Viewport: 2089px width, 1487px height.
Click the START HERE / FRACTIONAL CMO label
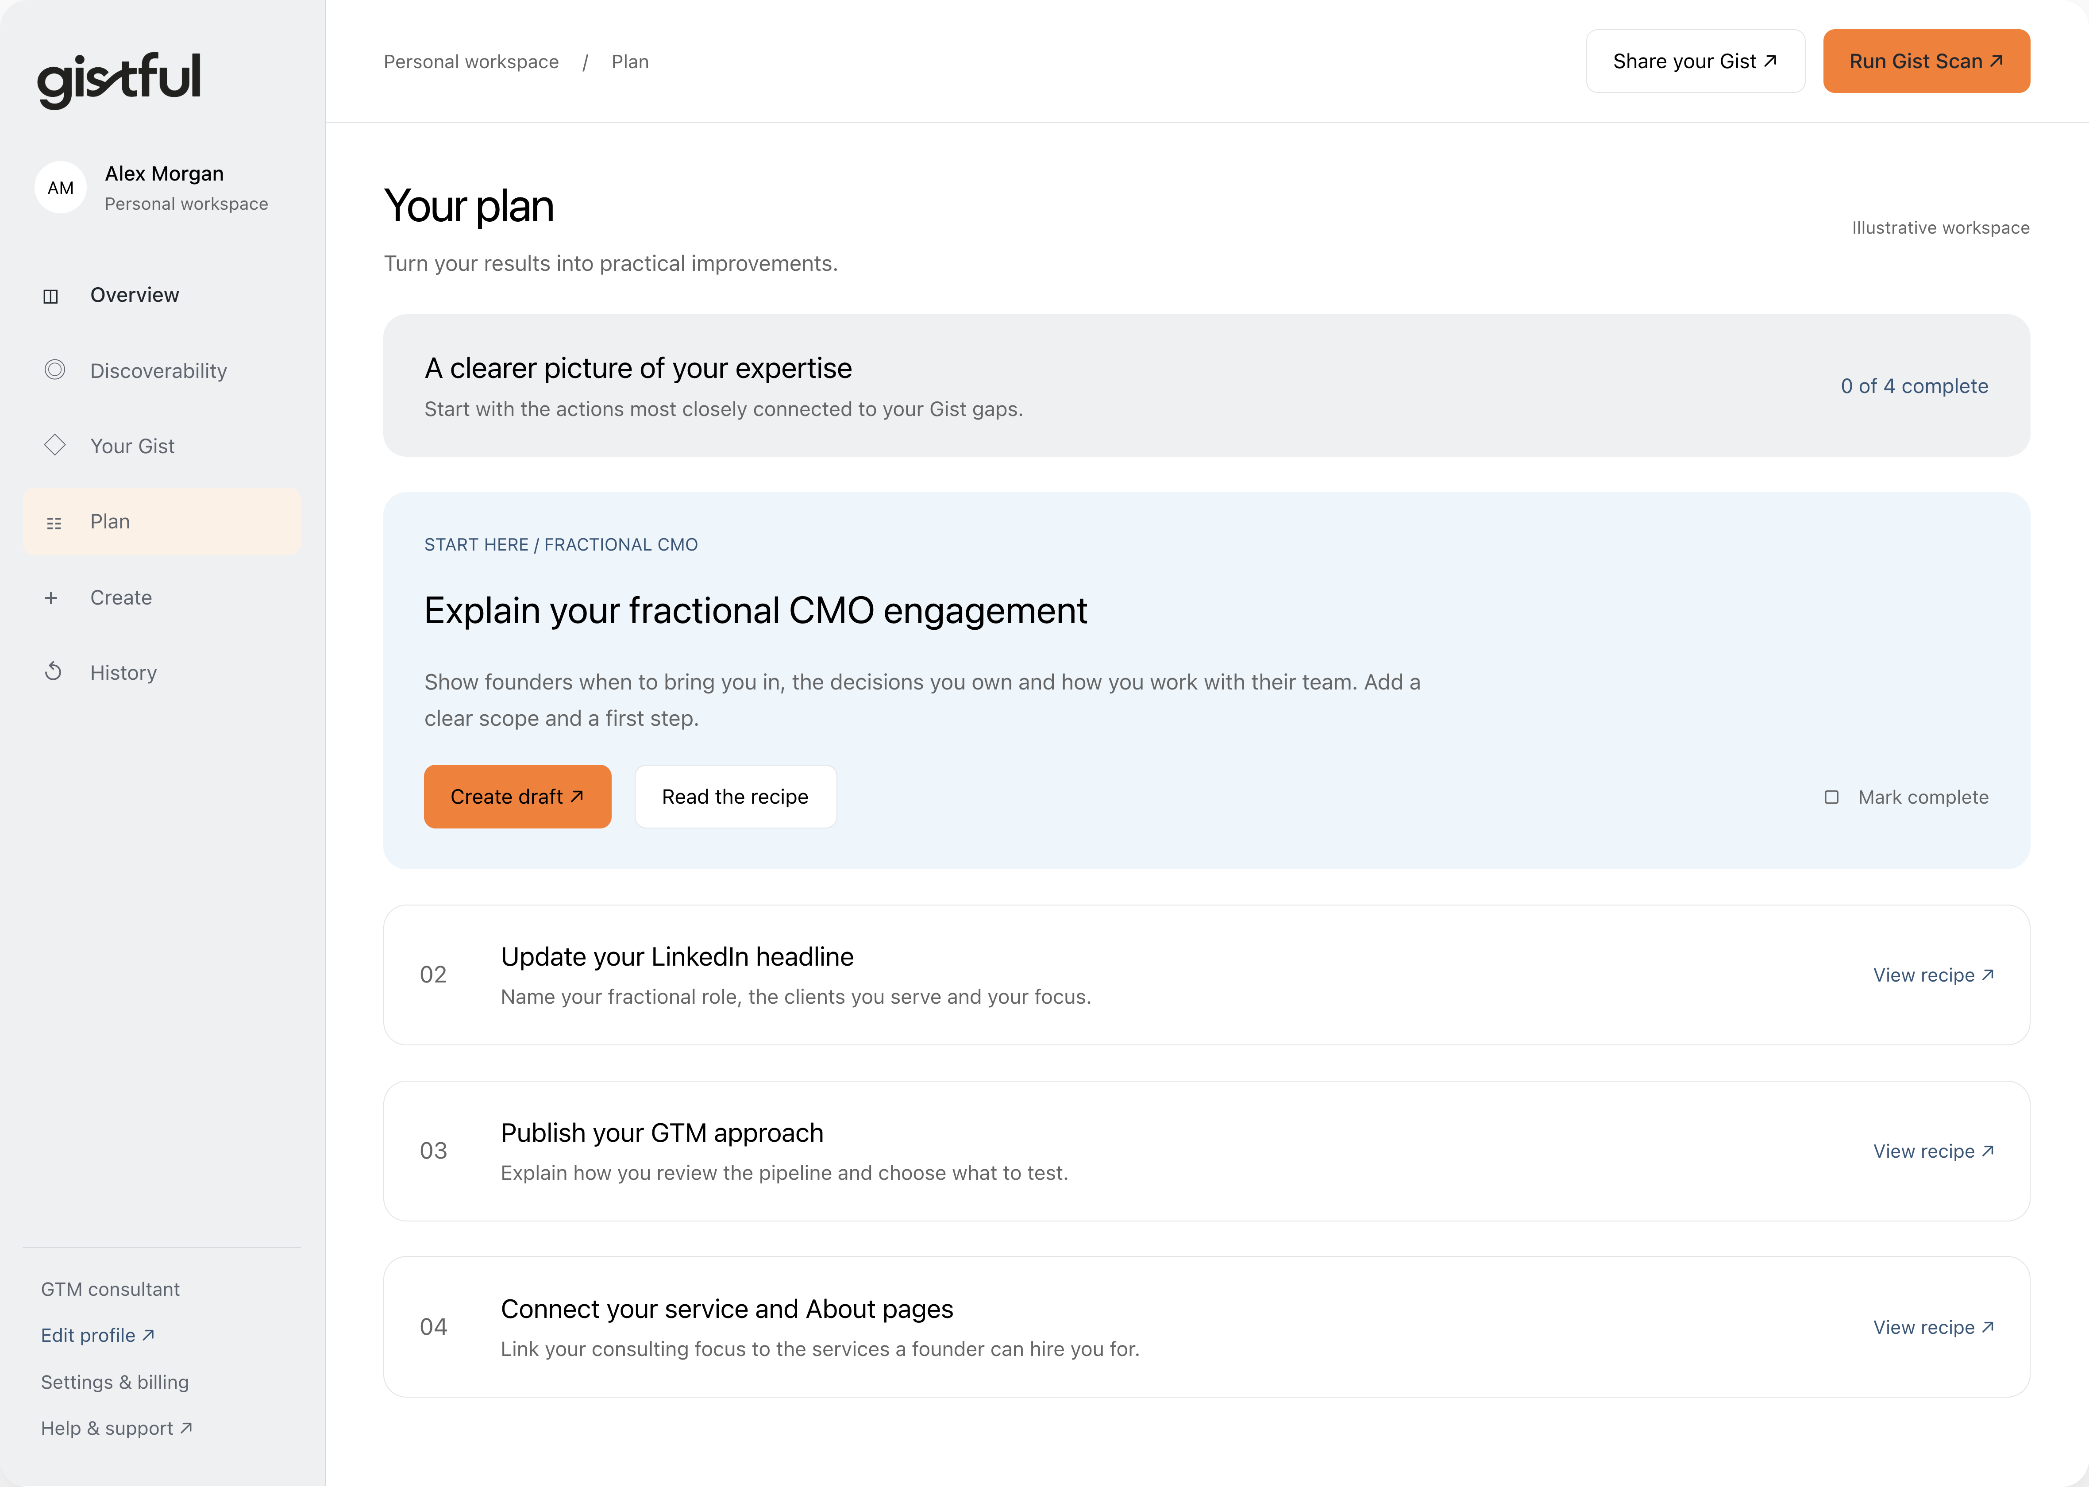pyautogui.click(x=561, y=545)
